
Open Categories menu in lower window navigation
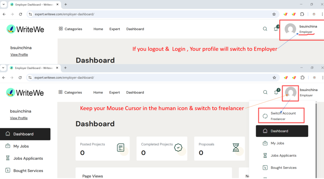point(70,92)
